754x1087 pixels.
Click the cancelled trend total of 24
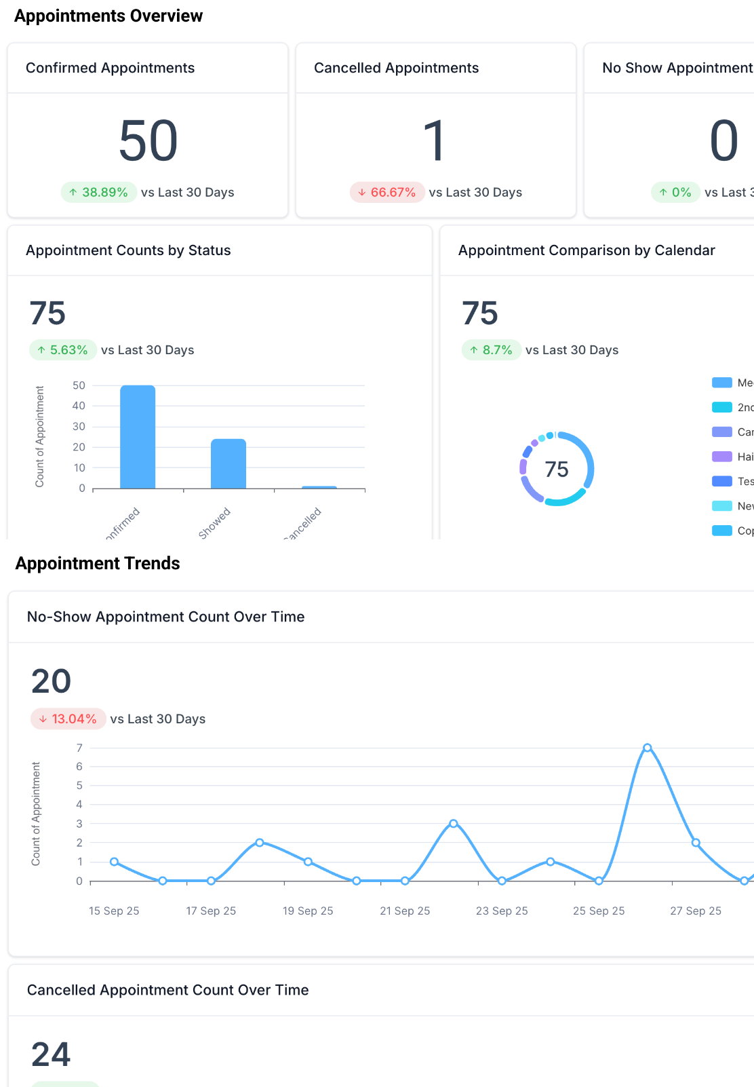coord(52,1054)
